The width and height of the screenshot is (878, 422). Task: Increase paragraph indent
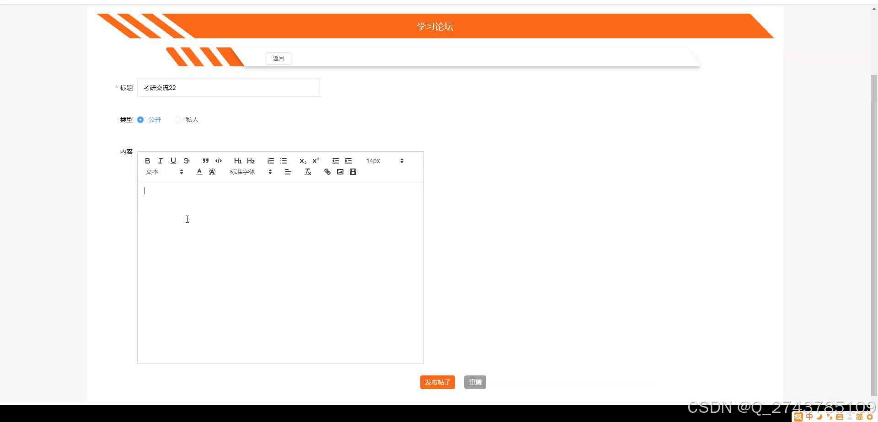click(348, 161)
